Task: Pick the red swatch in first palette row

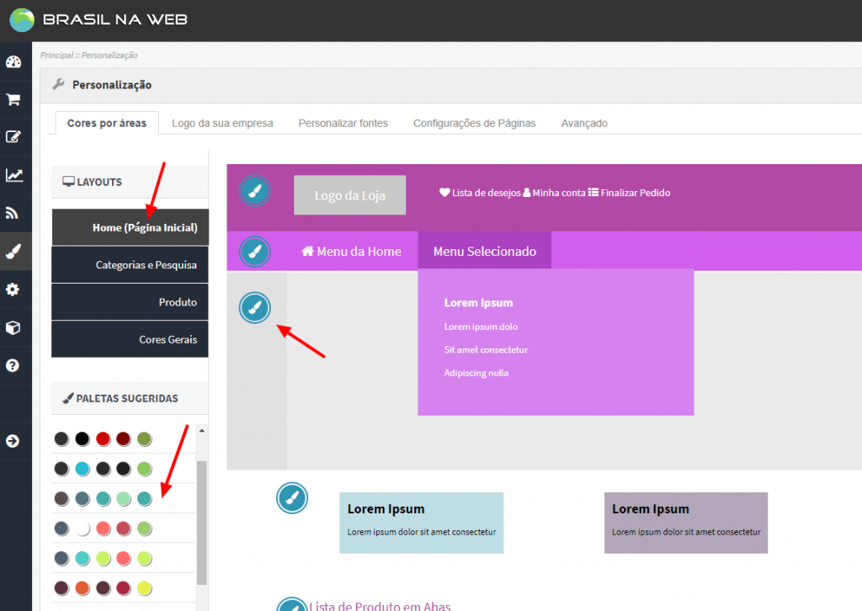Action: point(103,438)
